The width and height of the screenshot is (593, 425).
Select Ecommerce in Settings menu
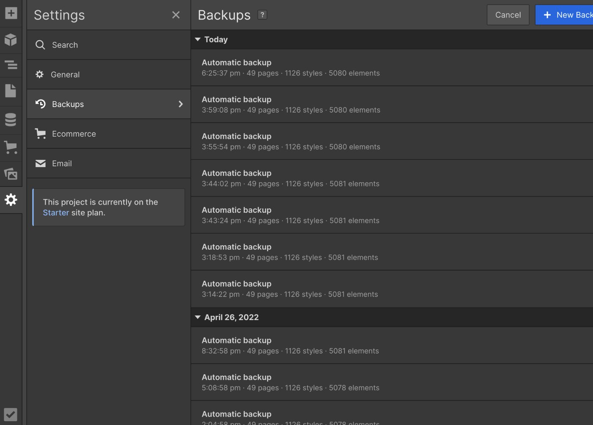pyautogui.click(x=74, y=134)
